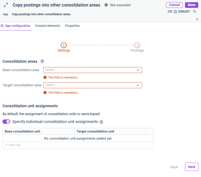Open the Target consolidation area dropdown

tap(92, 85)
